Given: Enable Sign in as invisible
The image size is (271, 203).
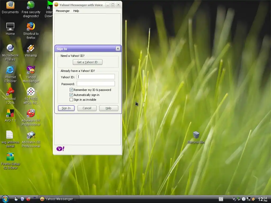Looking at the screenshot, I should pos(71,100).
